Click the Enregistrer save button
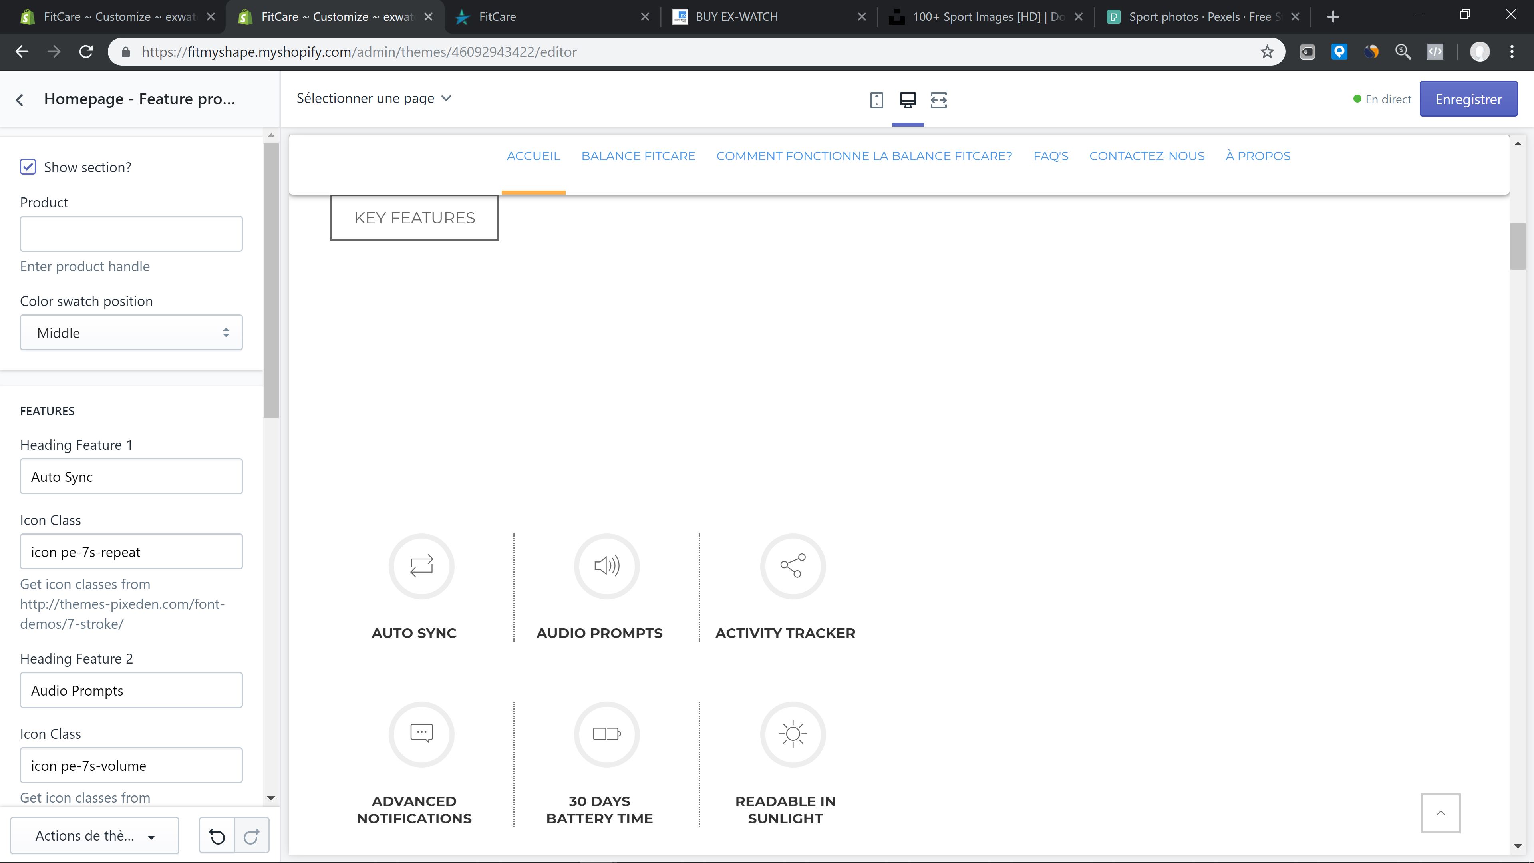The height and width of the screenshot is (863, 1534). (x=1468, y=99)
